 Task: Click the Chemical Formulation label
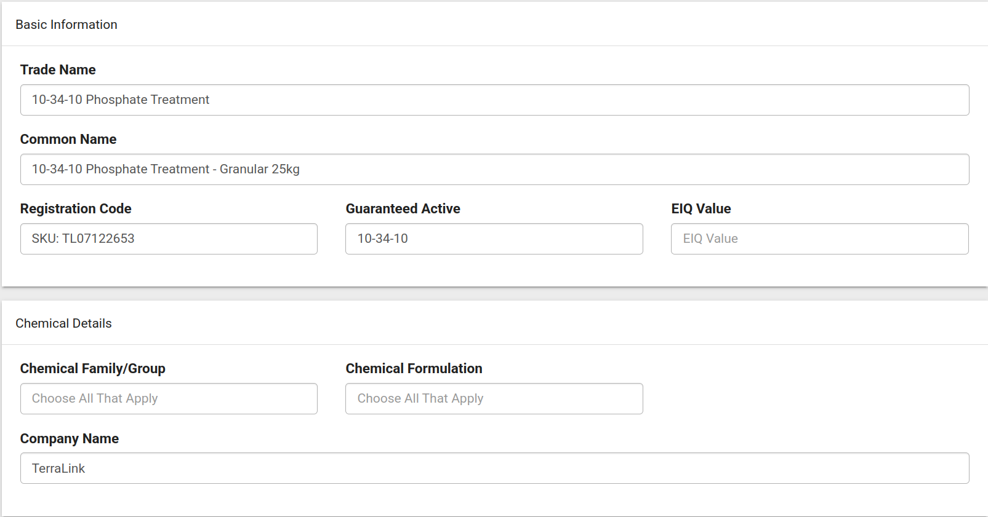[x=414, y=368]
